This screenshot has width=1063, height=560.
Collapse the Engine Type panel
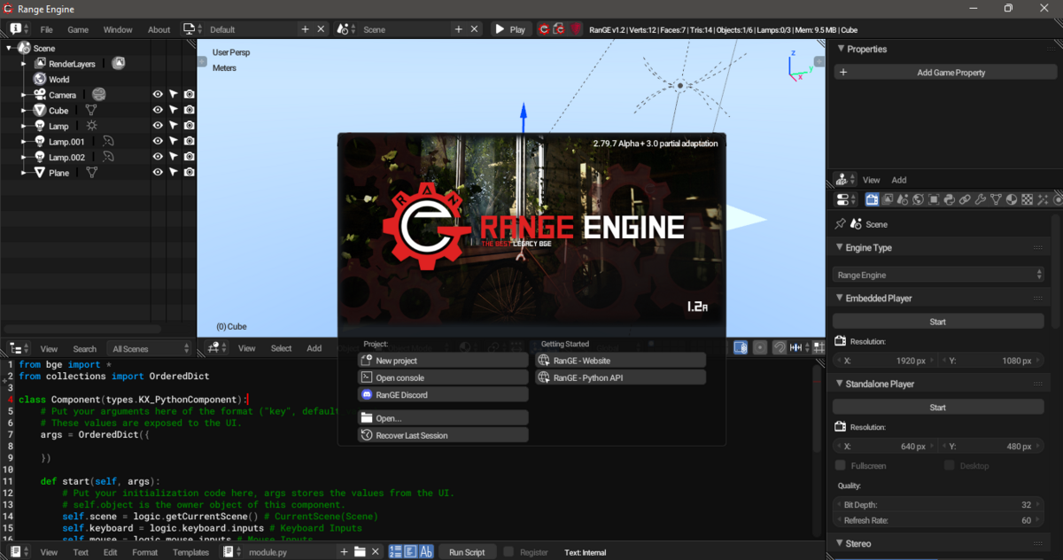pyautogui.click(x=840, y=248)
